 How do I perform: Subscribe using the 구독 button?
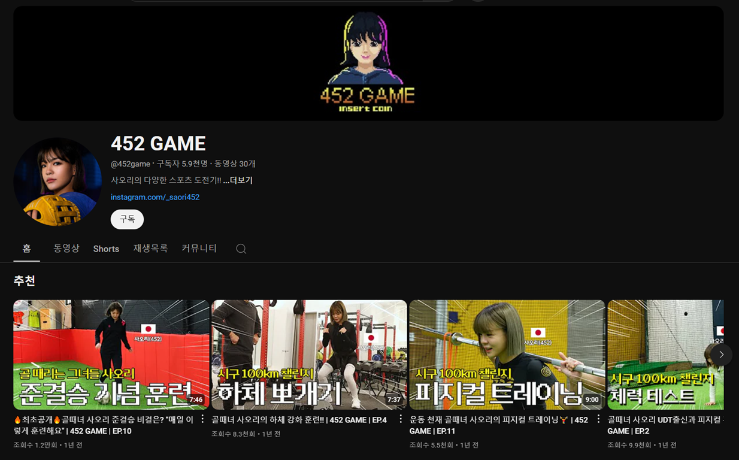127,219
